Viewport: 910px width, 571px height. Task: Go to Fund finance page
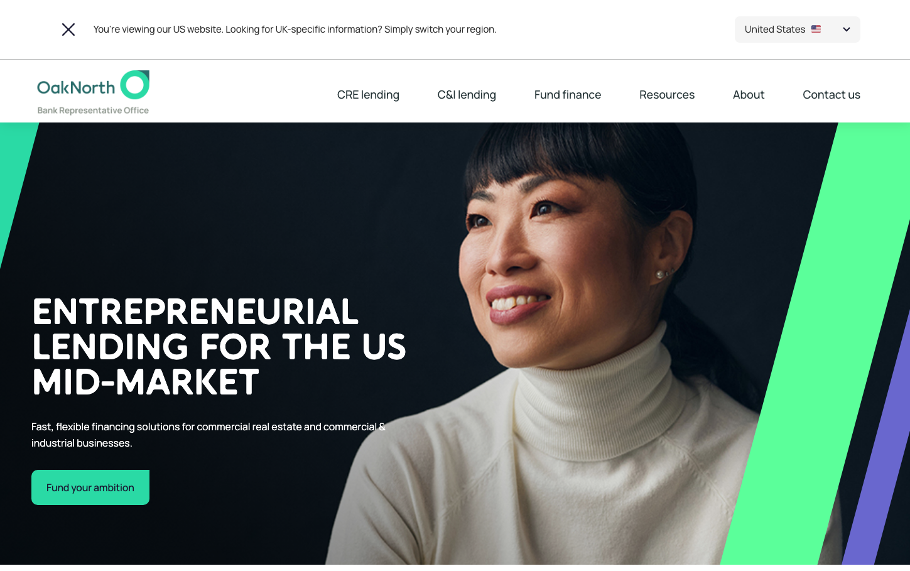click(568, 95)
